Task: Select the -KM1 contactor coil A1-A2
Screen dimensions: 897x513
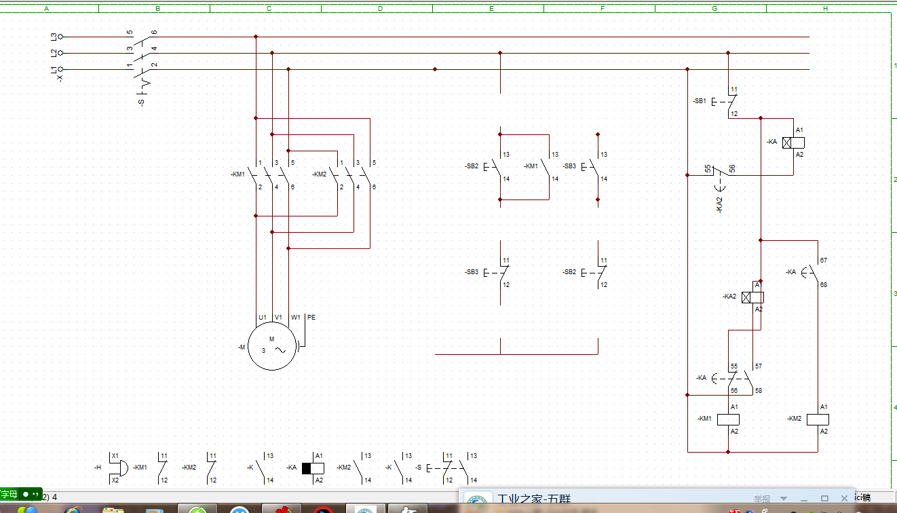Action: 728,419
